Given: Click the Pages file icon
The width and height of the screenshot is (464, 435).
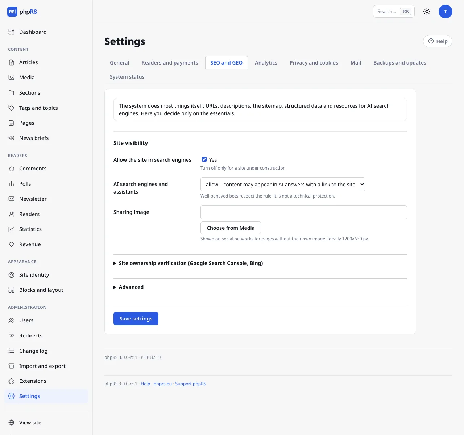Looking at the screenshot, I should (12, 123).
